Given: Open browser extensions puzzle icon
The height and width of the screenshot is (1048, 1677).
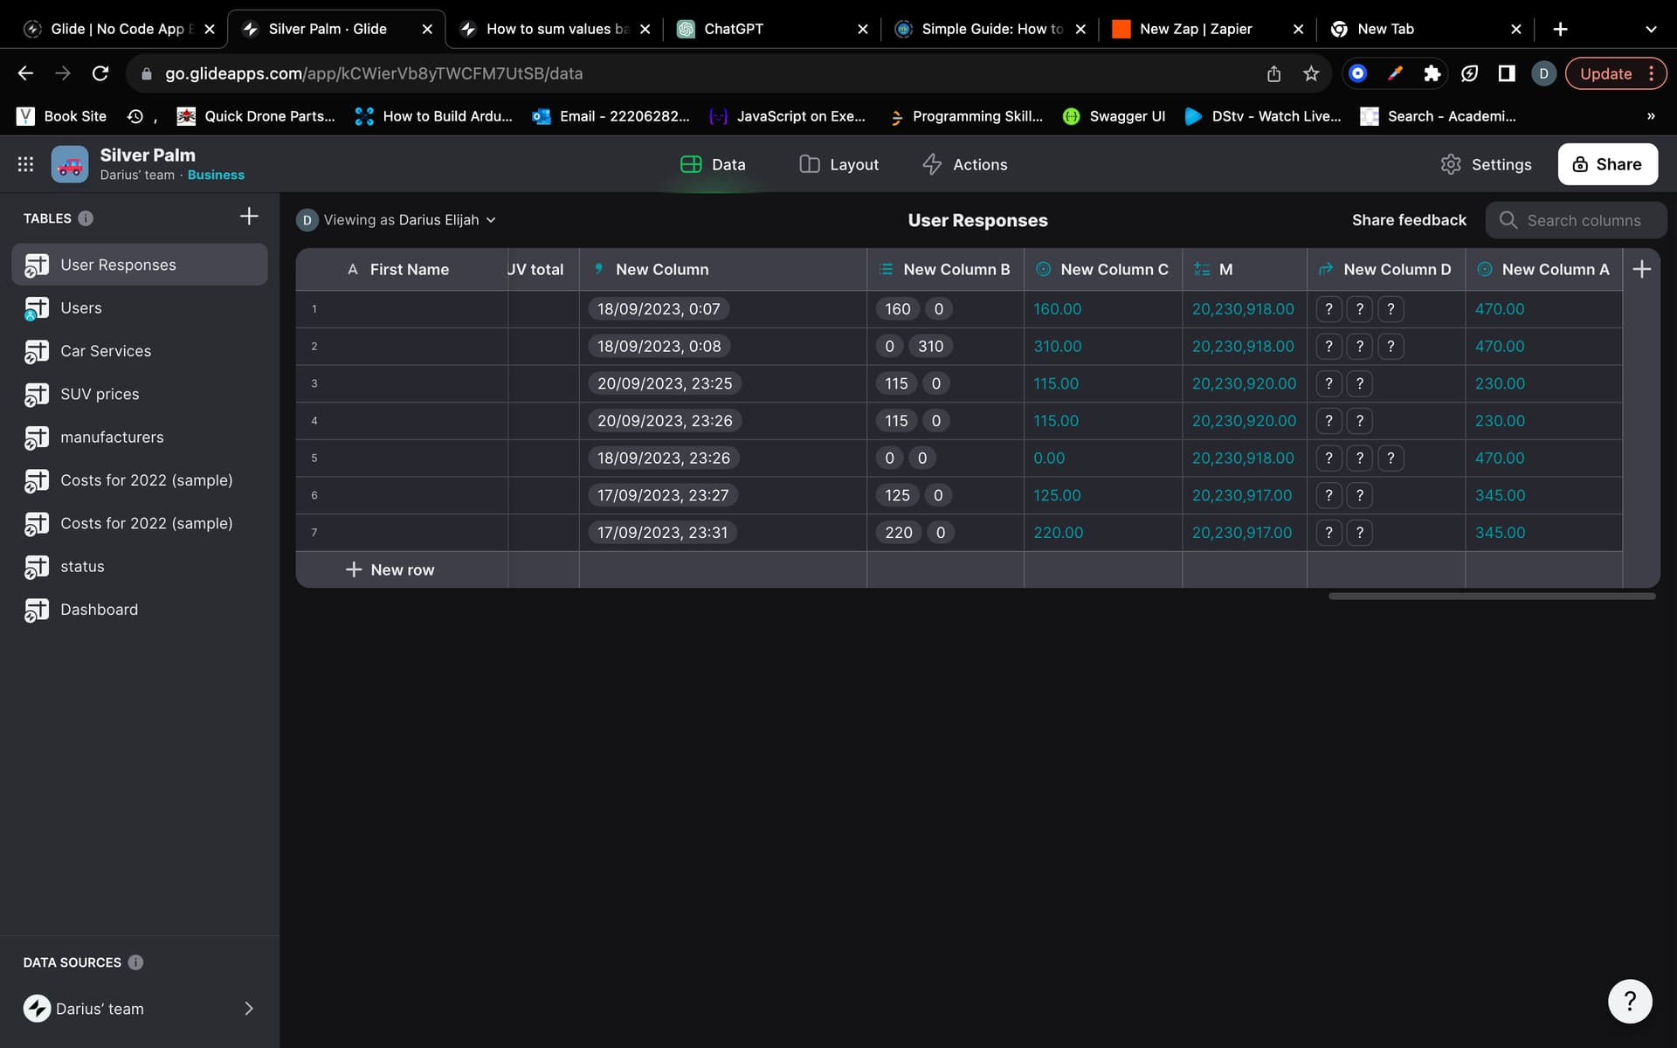Looking at the screenshot, I should tap(1432, 73).
